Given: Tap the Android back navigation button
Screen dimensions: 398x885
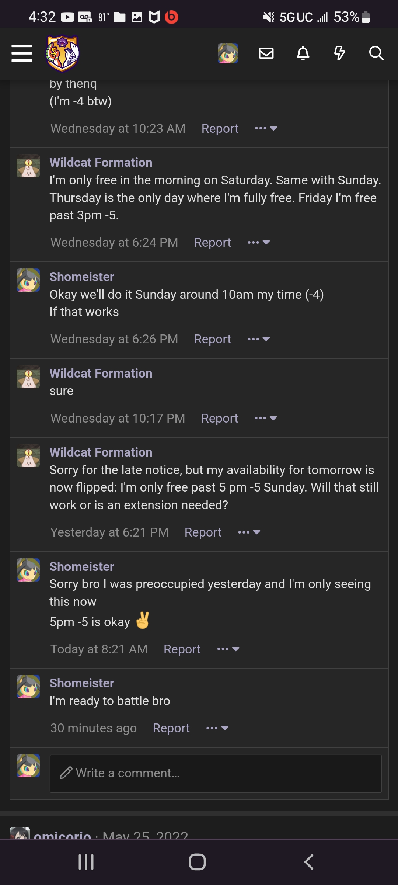Looking at the screenshot, I should point(309,862).
